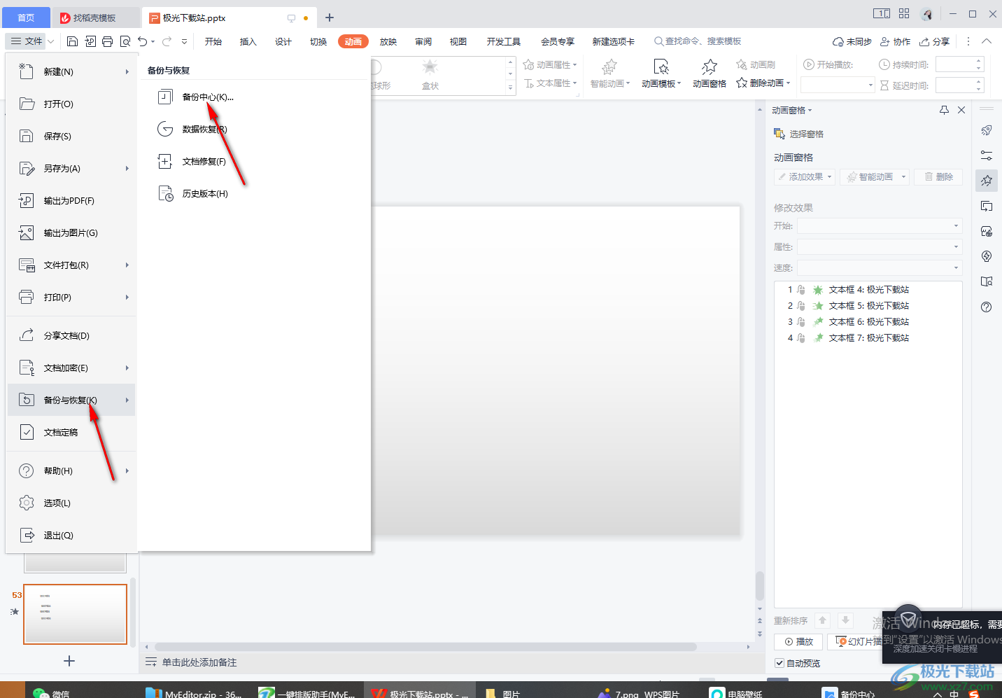Open the layout view icon in title bar

882,13
